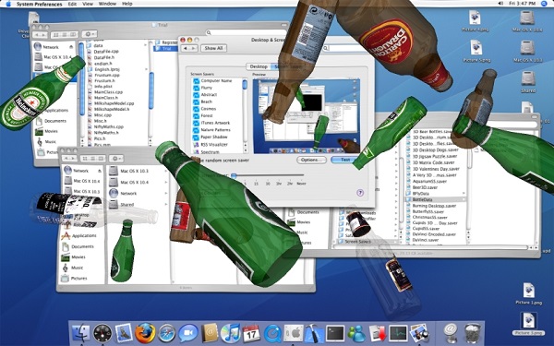Open Action gear menu in lower Finder window
Screen dimensions: 554x346
pyautogui.click(x=116, y=159)
